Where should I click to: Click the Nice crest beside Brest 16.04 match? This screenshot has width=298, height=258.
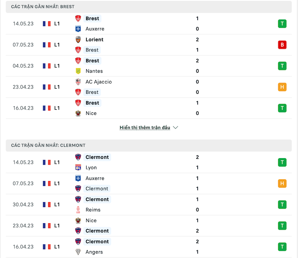click(78, 113)
